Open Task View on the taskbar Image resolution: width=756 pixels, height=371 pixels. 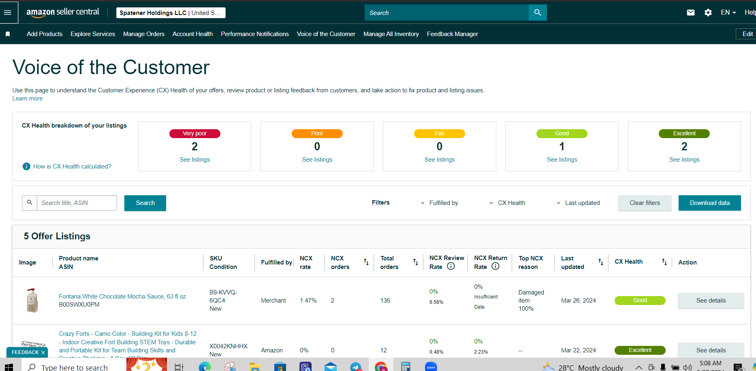click(x=179, y=367)
